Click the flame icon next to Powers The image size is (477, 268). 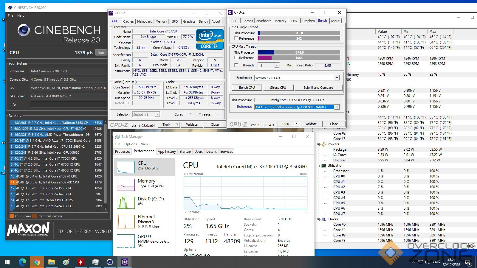(324, 144)
